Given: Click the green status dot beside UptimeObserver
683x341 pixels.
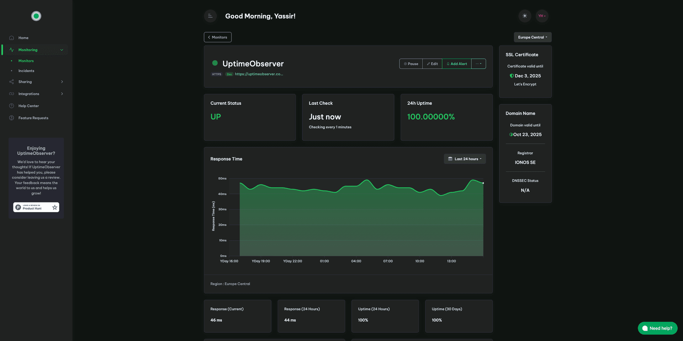Looking at the screenshot, I should pyautogui.click(x=215, y=63).
